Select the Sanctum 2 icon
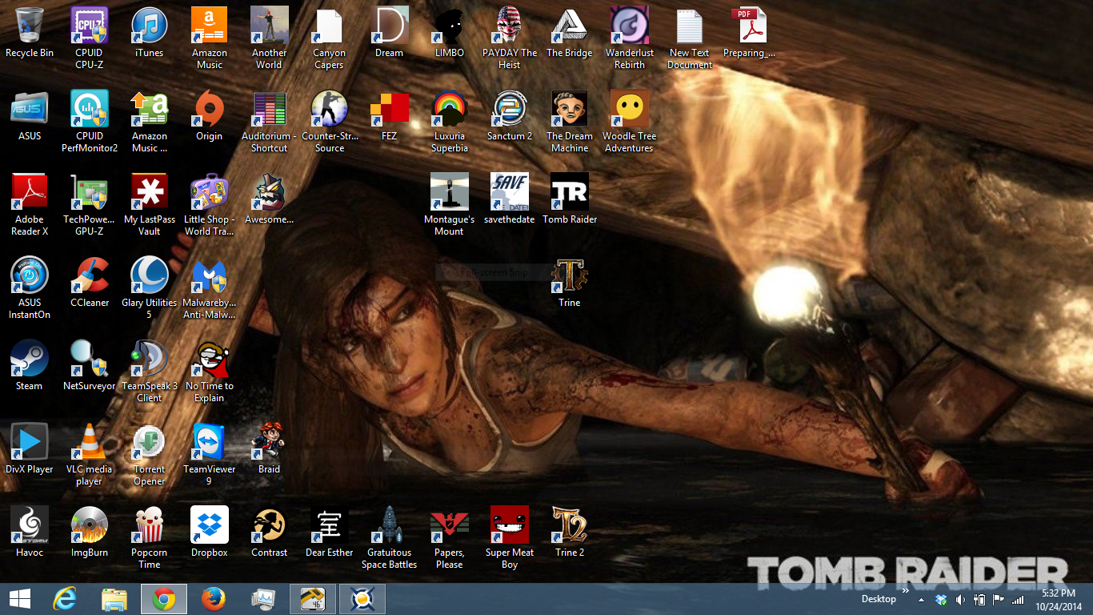Screen dimensions: 1093x615 [x=510, y=109]
